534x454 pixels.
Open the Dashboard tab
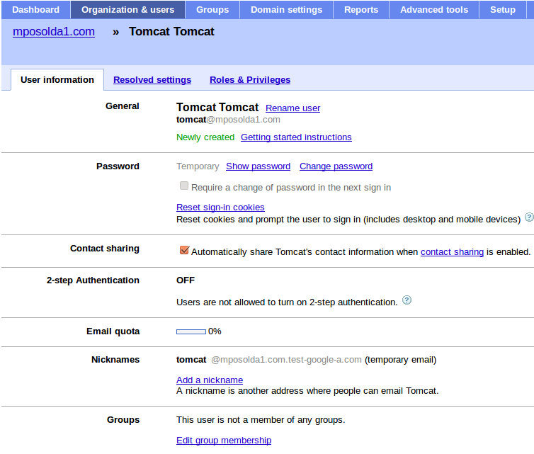pos(36,10)
